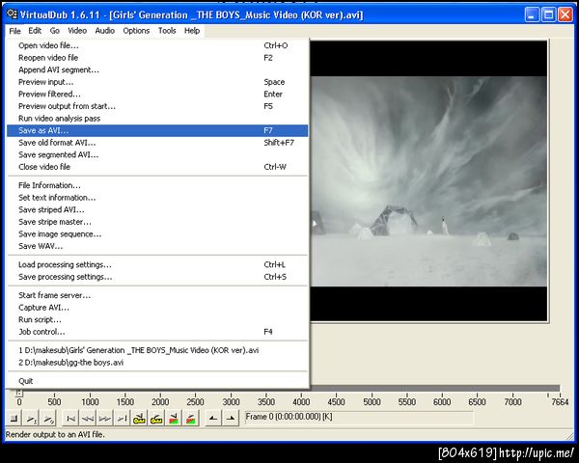This screenshot has height=463, width=579.
Task: Open the File menu
Action: (14, 31)
